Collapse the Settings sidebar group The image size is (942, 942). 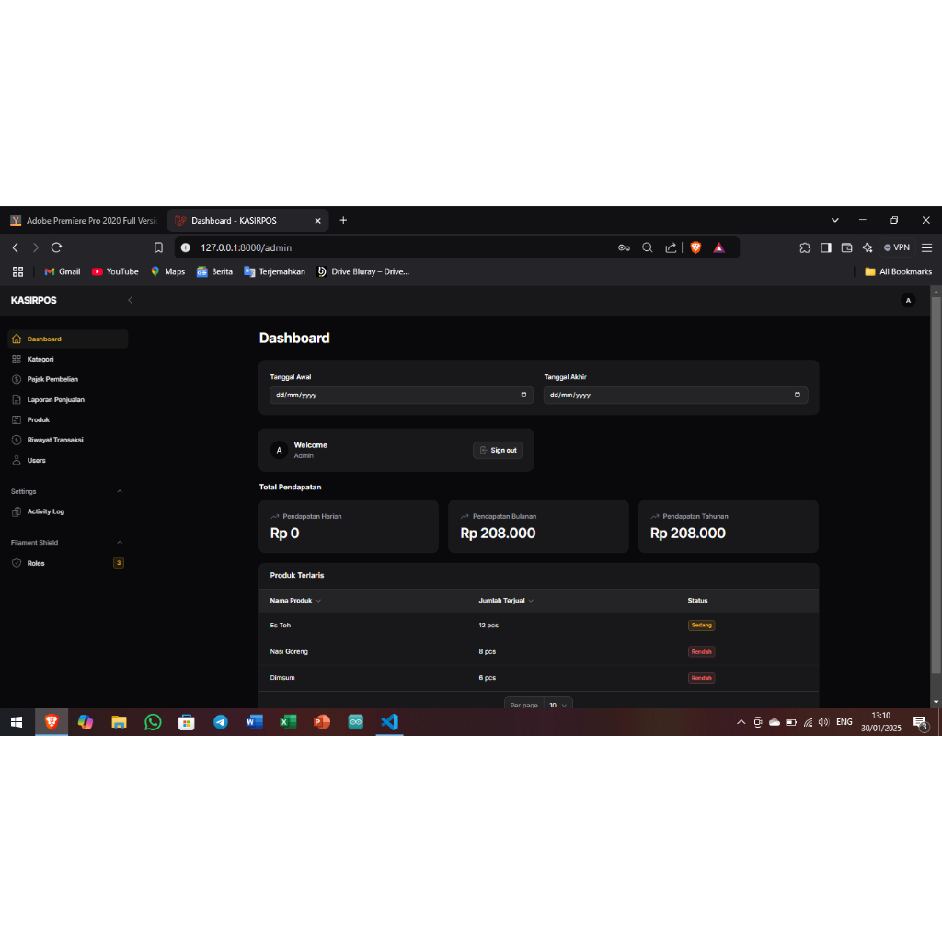pyautogui.click(x=120, y=491)
